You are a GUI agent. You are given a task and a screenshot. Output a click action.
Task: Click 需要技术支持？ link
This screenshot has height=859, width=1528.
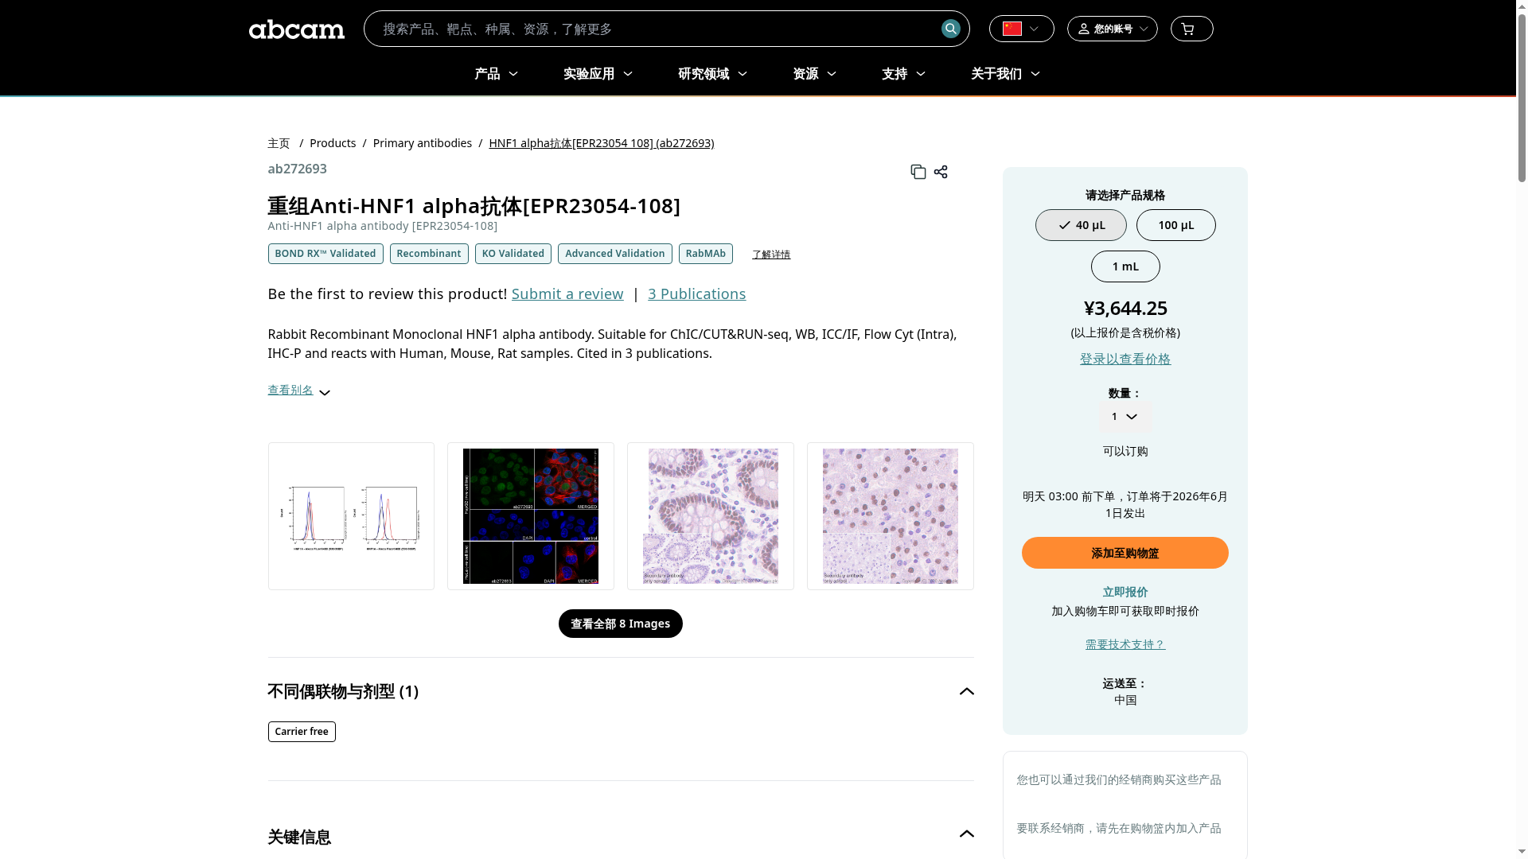click(1125, 644)
